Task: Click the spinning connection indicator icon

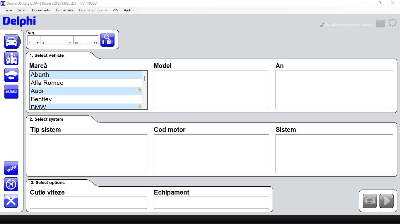Action: (x=392, y=23)
